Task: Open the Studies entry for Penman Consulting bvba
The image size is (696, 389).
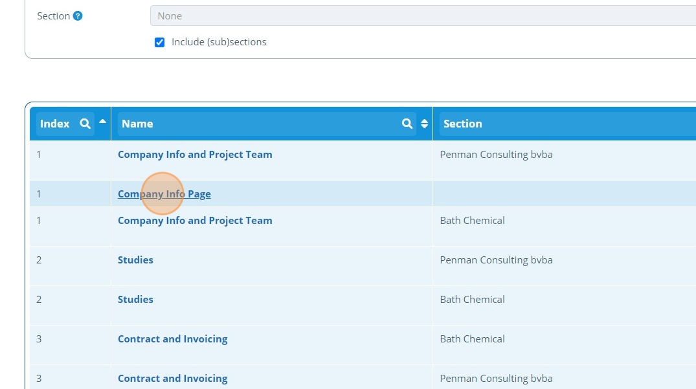Action: 135,260
